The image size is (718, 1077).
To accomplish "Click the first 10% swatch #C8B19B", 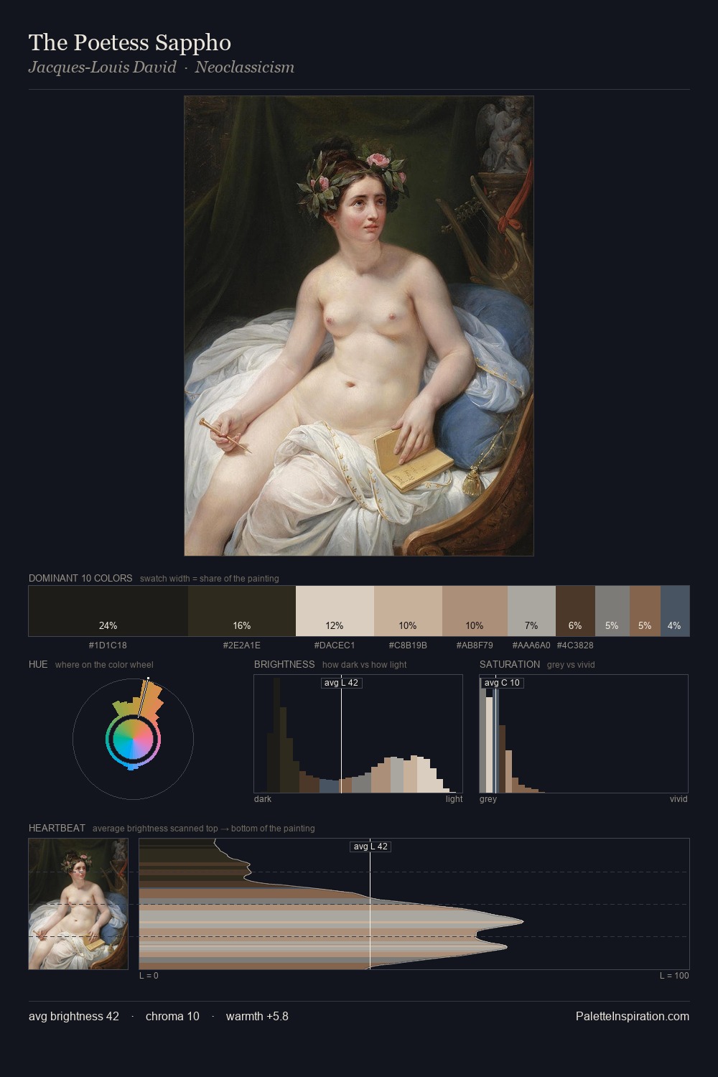I will coord(408,611).
